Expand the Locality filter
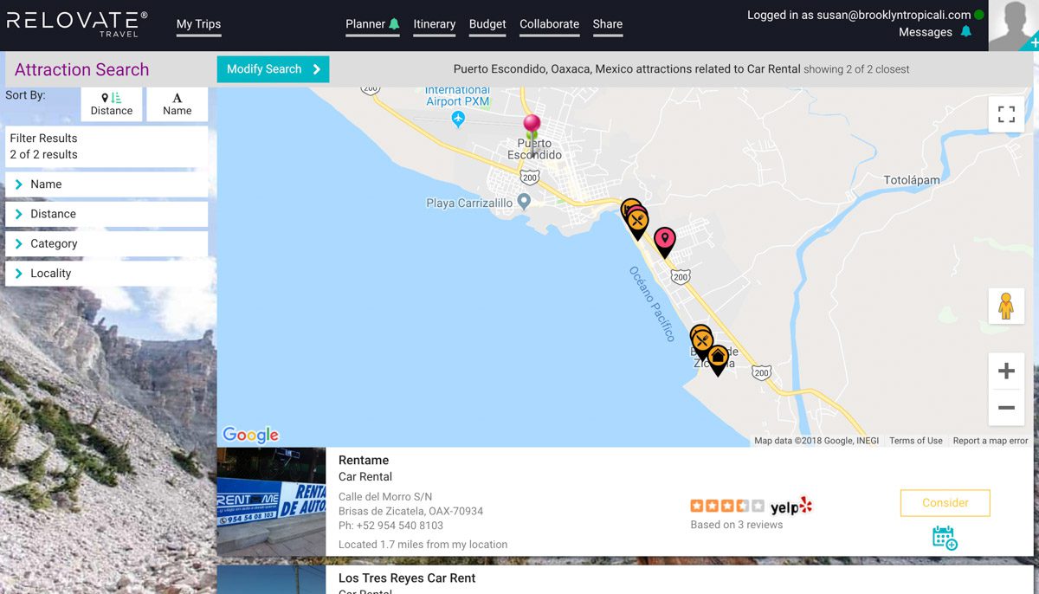Viewport: 1039px width, 594px height. click(x=106, y=273)
